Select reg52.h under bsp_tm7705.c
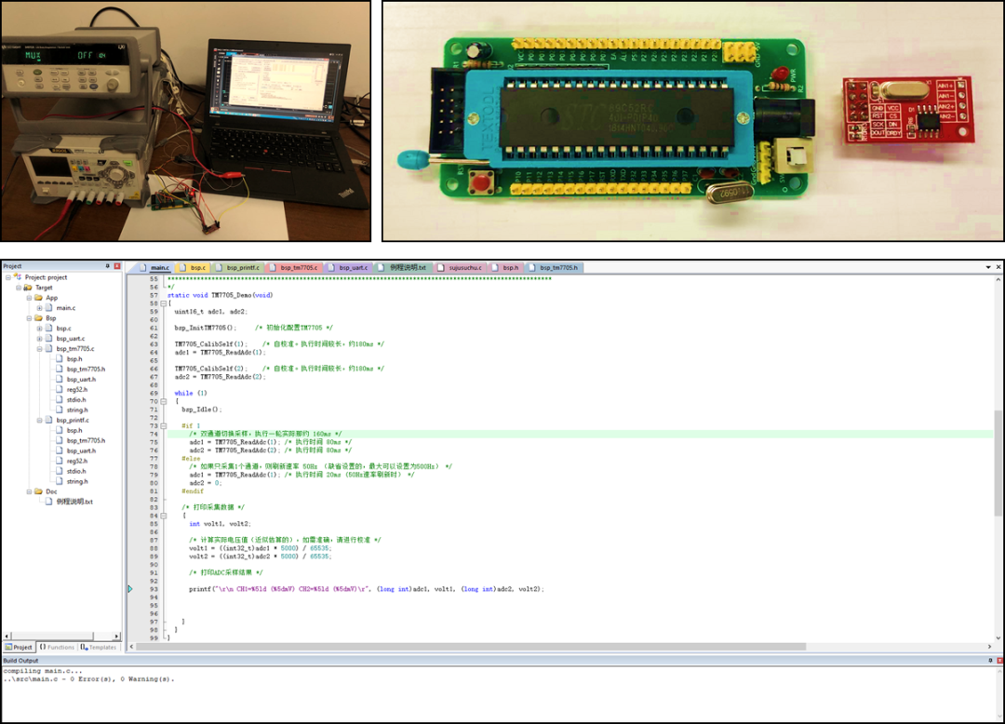 [x=77, y=390]
